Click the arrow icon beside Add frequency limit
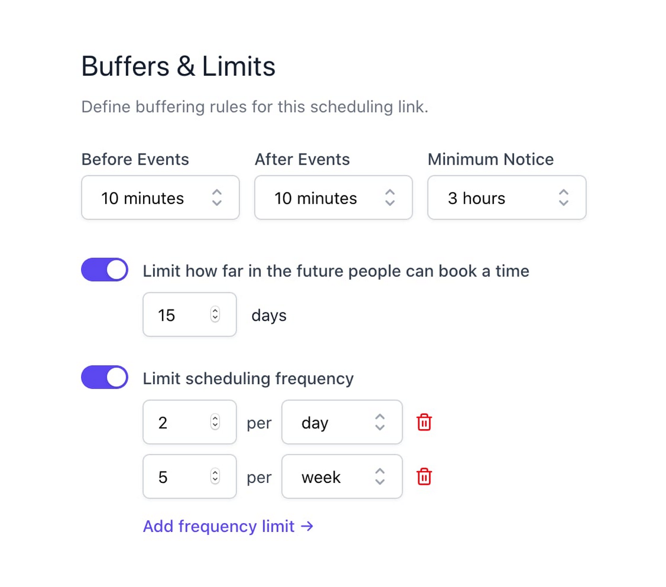The height and width of the screenshot is (587, 666). (x=307, y=526)
